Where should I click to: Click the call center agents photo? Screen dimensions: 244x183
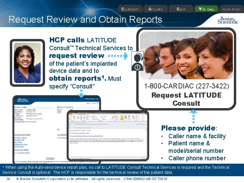pyautogui.click(x=186, y=55)
